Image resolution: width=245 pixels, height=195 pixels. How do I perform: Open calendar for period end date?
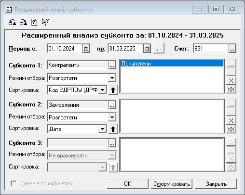[147, 49]
